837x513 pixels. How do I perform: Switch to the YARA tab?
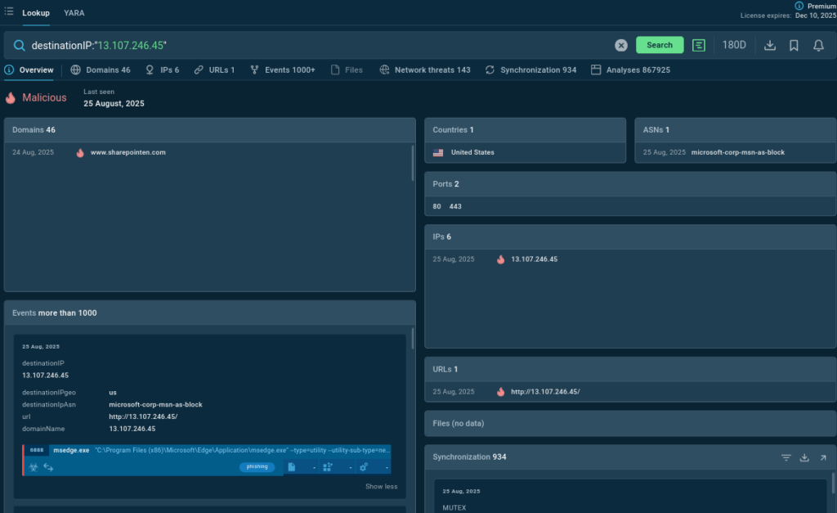(74, 13)
